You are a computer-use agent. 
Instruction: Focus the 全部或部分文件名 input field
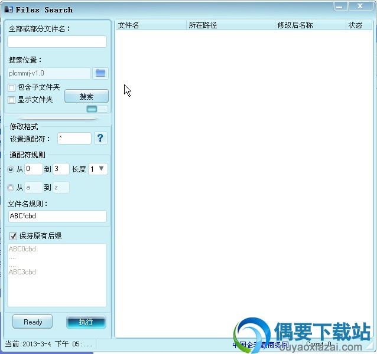(x=57, y=42)
